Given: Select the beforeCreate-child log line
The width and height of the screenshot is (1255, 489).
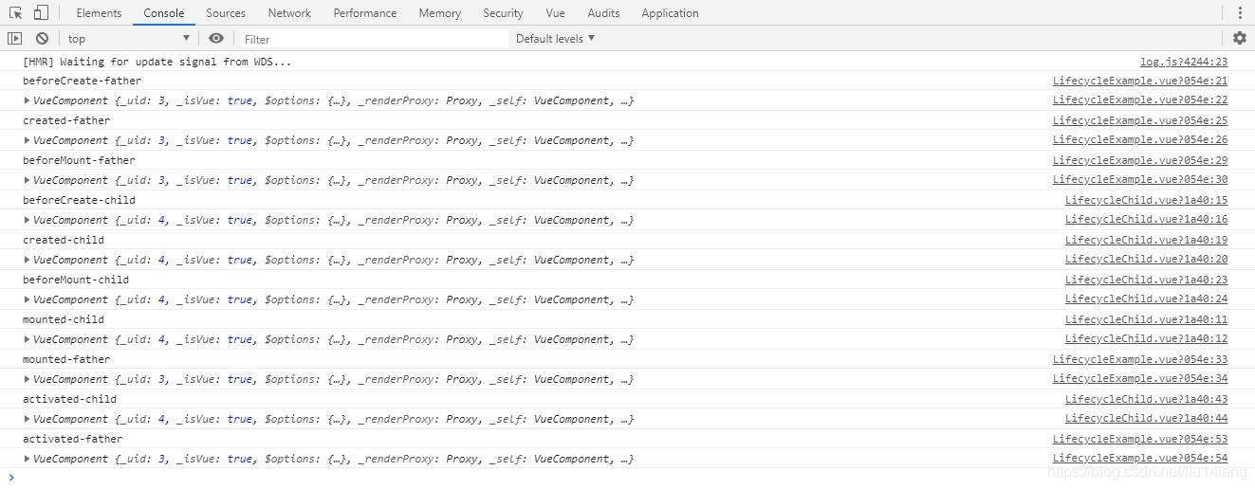Looking at the screenshot, I should (79, 200).
